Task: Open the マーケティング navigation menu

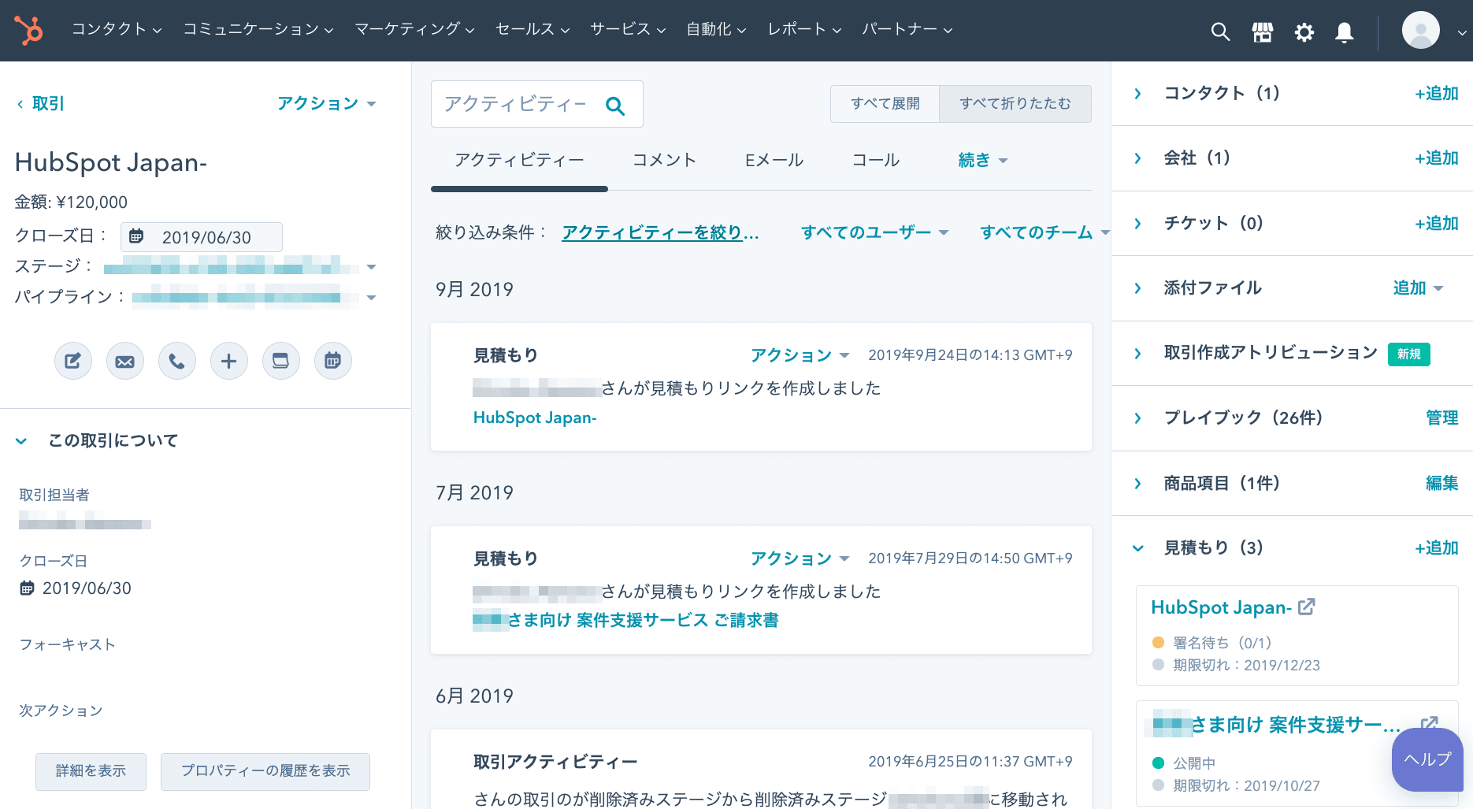Action: click(x=414, y=29)
